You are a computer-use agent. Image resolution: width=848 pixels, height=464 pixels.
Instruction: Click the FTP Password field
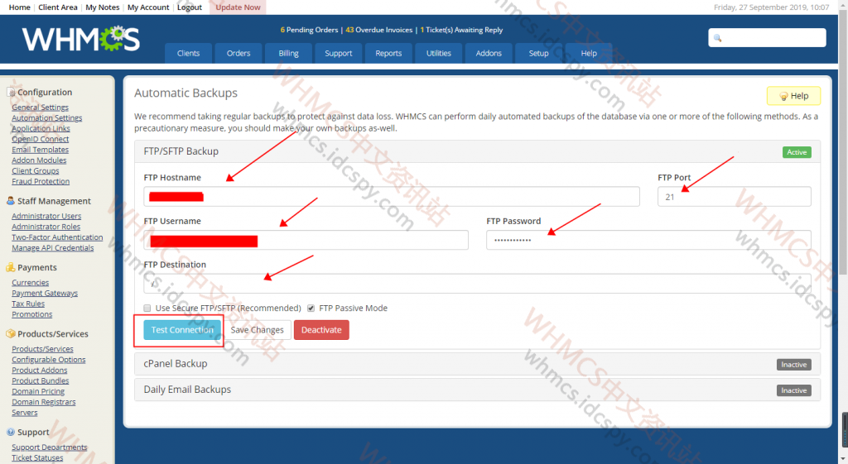(648, 241)
